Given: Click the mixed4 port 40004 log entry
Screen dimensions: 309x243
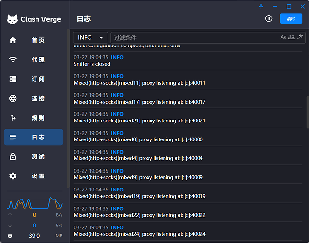Looking at the screenshot, I should (x=188, y=155).
